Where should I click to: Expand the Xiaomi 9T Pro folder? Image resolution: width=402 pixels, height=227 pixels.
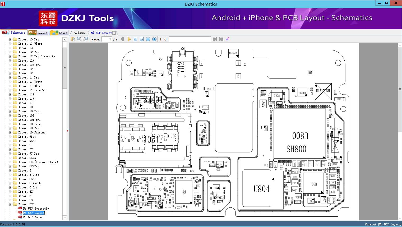pyautogui.click(x=10, y=154)
